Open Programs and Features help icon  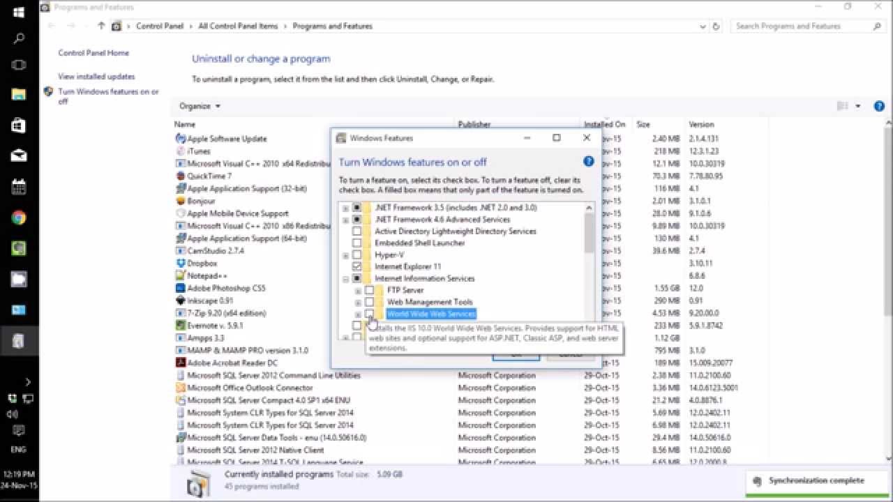879,107
